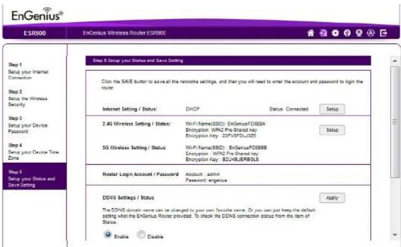Open Step 3 Setup your Device Password
401x247 pixels.
coord(28,125)
